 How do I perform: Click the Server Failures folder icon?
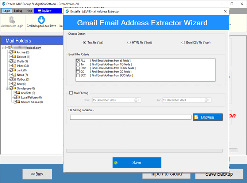[19, 102]
